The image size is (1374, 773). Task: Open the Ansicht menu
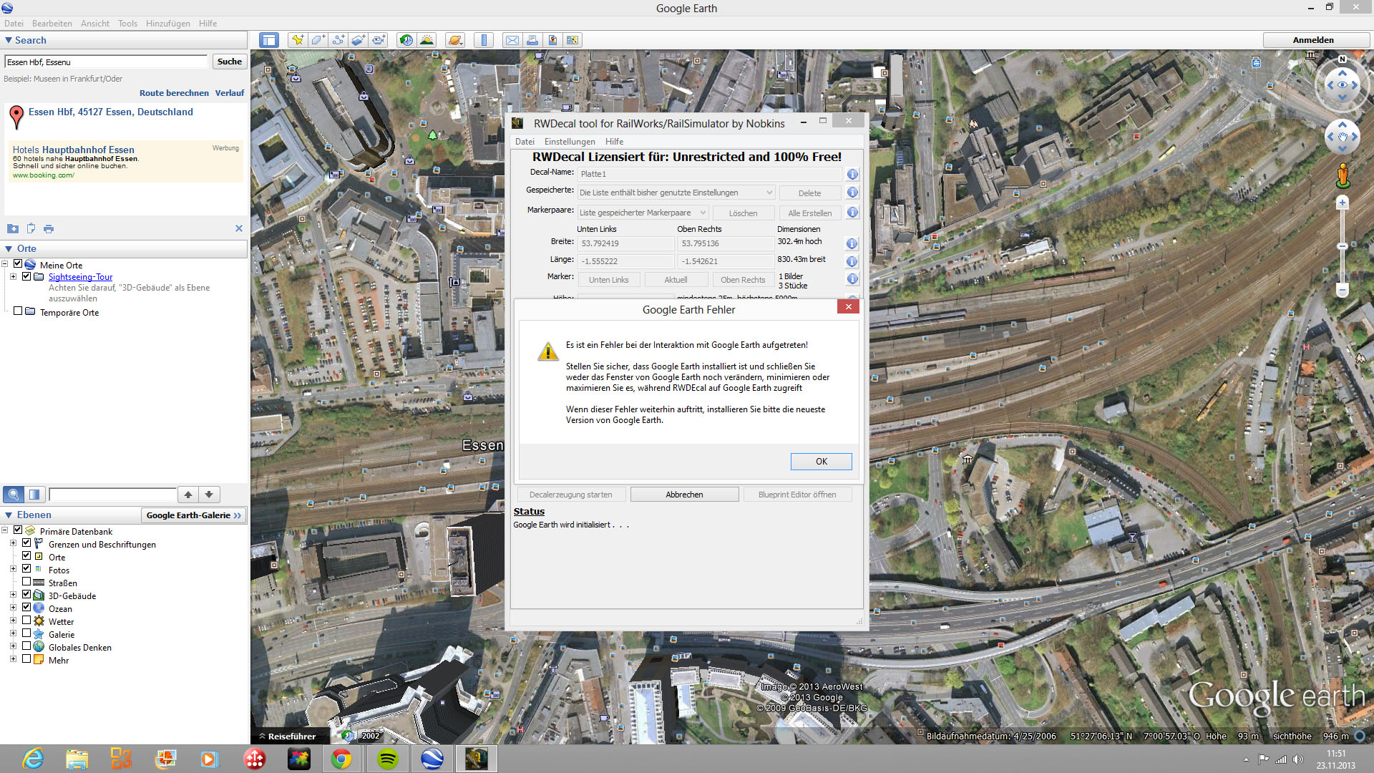(94, 24)
